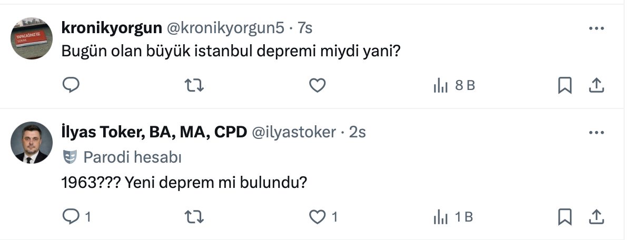
Task: Open the @ilyastoker handle link
Action: [x=294, y=132]
